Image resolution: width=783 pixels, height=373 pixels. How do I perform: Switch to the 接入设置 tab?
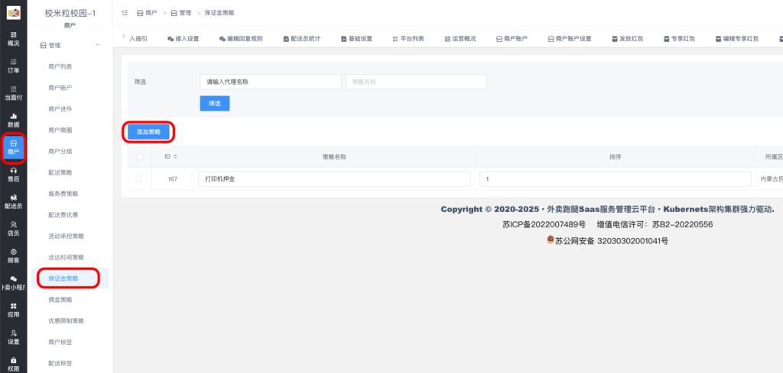pos(184,39)
